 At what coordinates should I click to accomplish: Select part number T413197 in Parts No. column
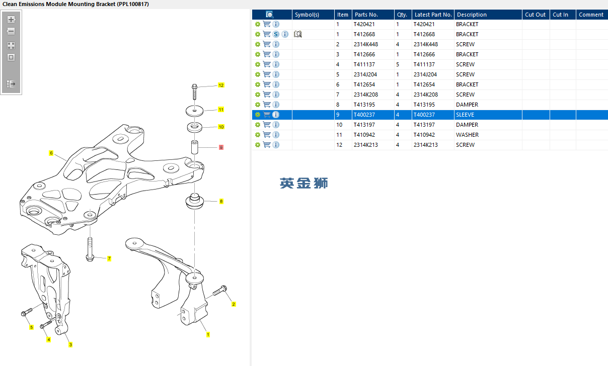pos(373,125)
